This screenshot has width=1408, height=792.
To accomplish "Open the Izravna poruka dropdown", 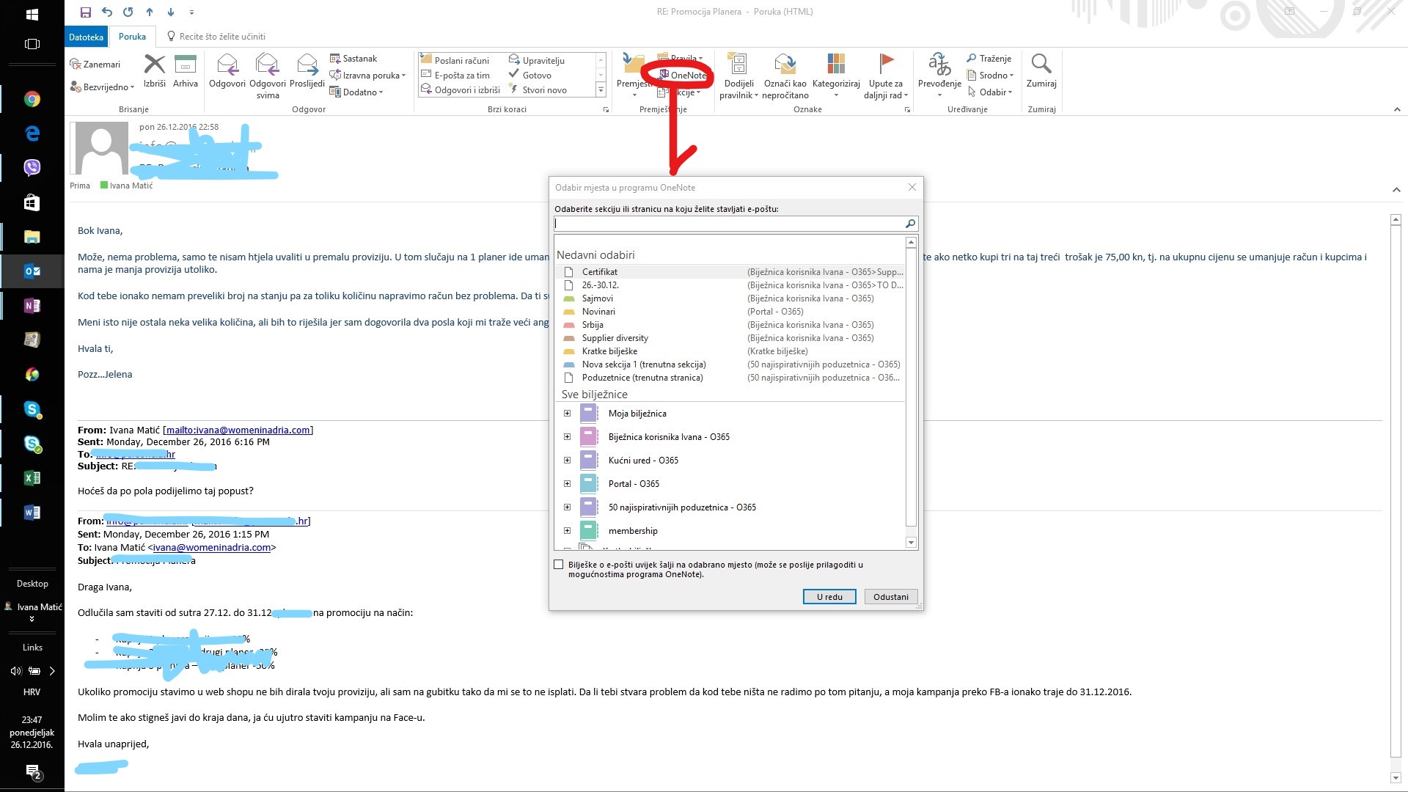I will pos(368,76).
